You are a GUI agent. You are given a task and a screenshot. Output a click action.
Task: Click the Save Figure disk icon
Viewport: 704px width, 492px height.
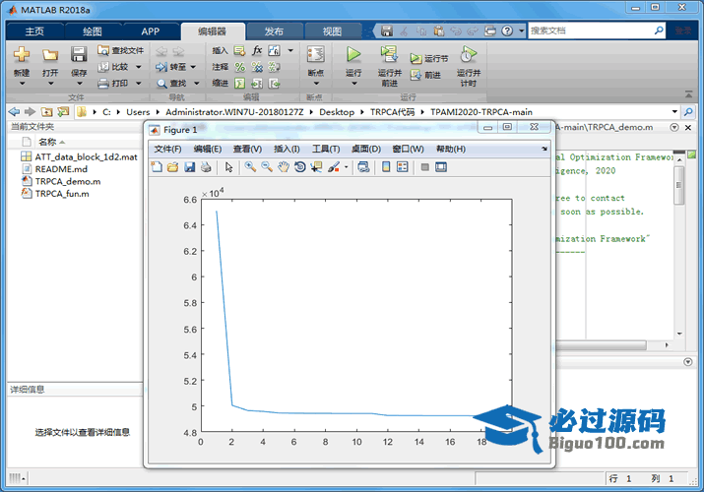(189, 167)
